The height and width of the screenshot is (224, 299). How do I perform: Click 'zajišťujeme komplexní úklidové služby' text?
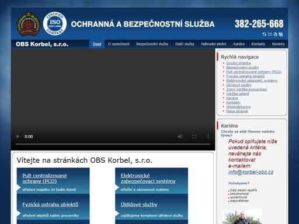coord(152,215)
